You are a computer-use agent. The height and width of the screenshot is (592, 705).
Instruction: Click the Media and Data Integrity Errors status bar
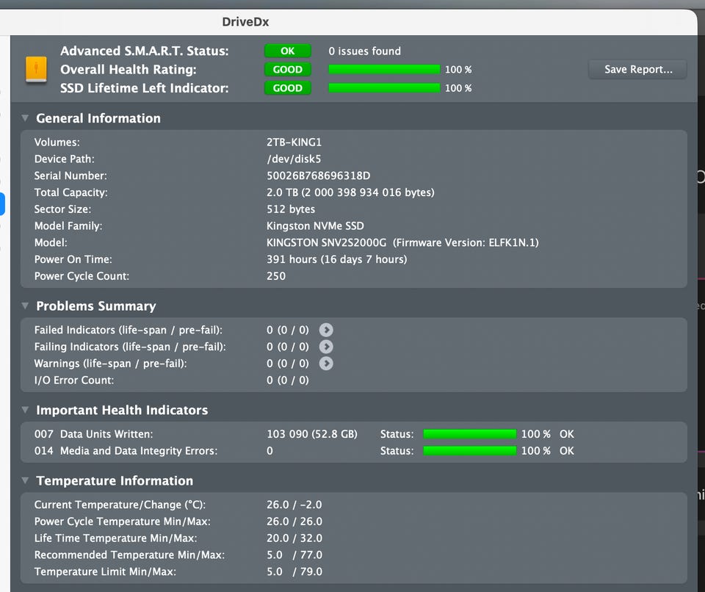pos(470,450)
